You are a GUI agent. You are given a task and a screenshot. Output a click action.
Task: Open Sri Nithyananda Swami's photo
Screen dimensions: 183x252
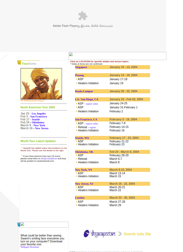[x=41, y=84]
